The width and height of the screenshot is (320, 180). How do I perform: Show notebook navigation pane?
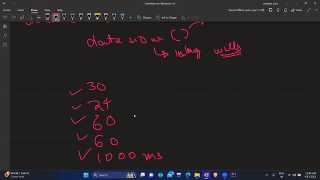[5, 26]
